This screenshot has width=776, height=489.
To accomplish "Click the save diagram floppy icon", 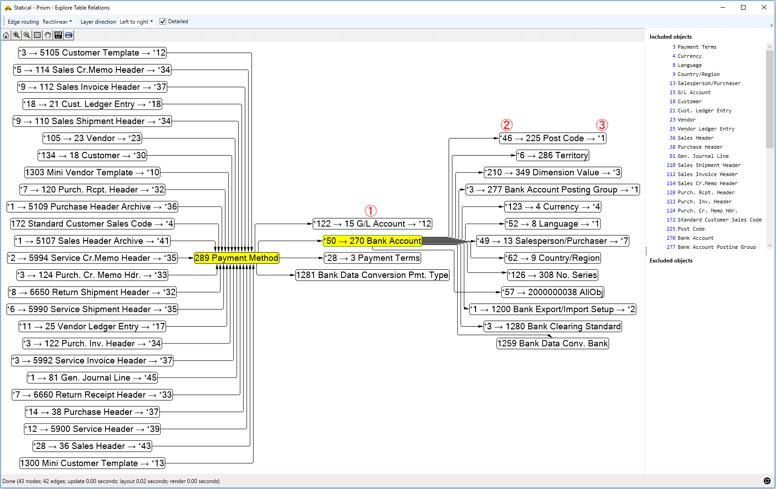I will pos(58,35).
